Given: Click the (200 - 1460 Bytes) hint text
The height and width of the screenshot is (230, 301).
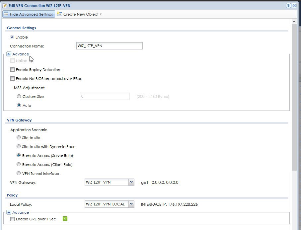Looking at the screenshot, I should point(153,96).
